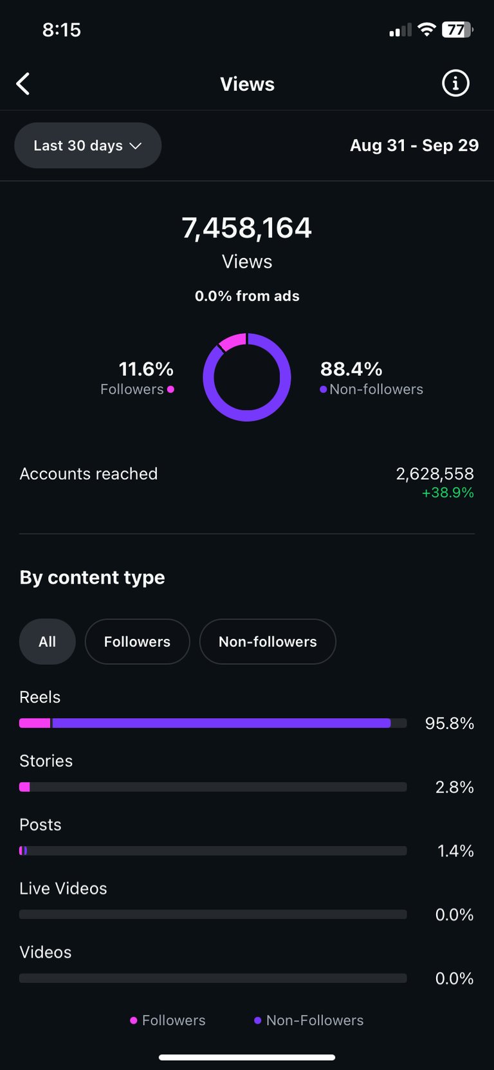Tap the purple Non-Followers legend dot at bottom
The height and width of the screenshot is (1070, 494).
coord(258,1020)
